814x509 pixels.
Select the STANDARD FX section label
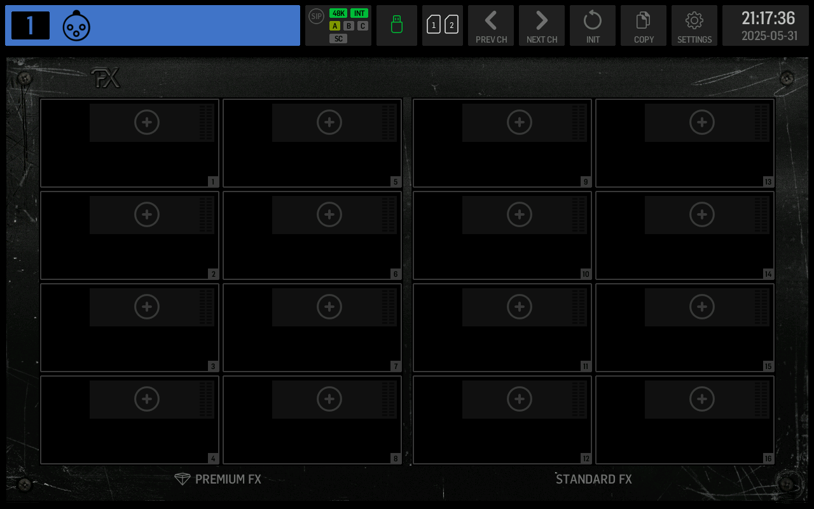tap(593, 479)
